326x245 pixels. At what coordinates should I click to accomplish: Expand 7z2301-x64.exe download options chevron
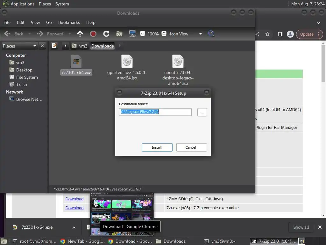point(74,227)
